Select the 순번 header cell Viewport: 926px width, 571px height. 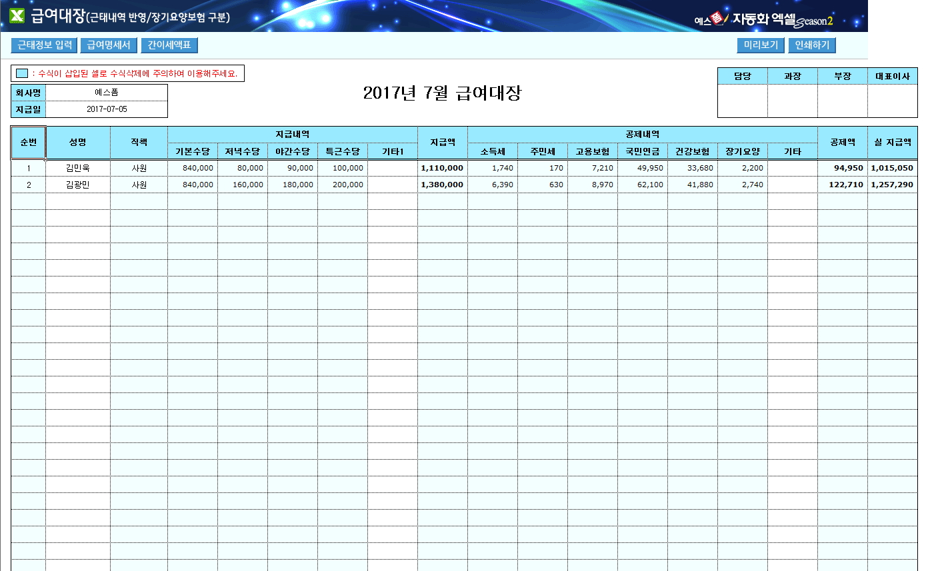click(28, 143)
